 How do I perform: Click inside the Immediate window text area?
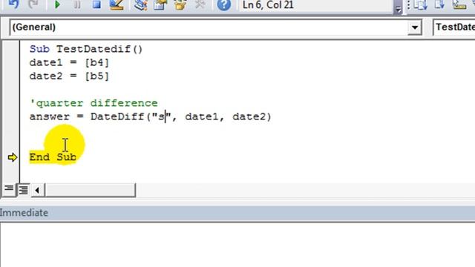[x=237, y=245]
